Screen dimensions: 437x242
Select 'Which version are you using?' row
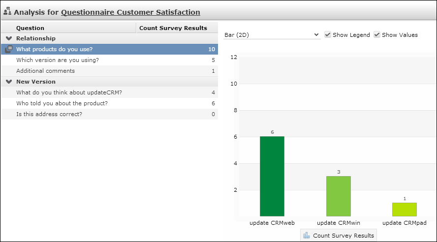(x=110, y=60)
